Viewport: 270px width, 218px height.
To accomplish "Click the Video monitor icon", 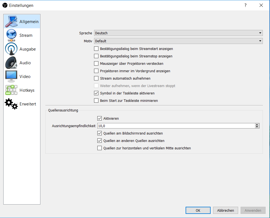I will 11,77.
